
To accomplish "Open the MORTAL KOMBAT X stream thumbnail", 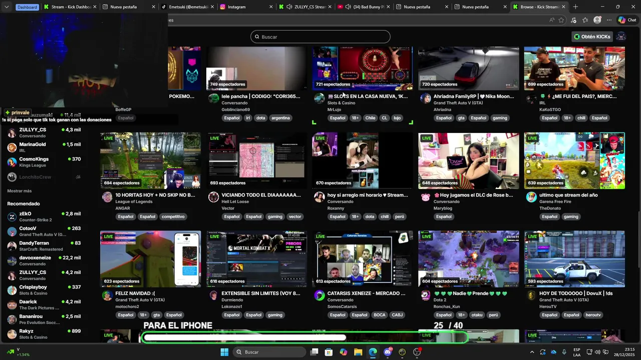I will pos(256,258).
